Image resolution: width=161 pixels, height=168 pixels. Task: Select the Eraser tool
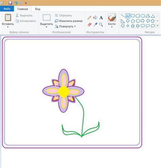click(x=89, y=24)
